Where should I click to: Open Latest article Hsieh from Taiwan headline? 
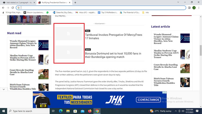tap(164, 82)
